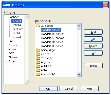The width and height of the screenshot is (111, 95).
Task: Click category tree scroll up arrow
Action: coord(26,17)
